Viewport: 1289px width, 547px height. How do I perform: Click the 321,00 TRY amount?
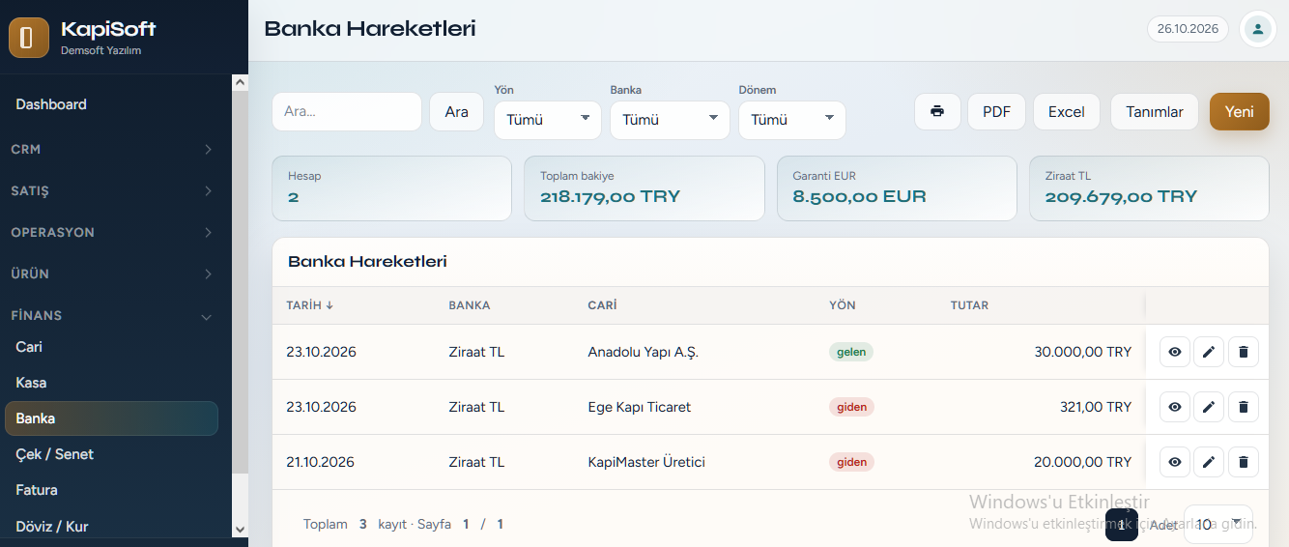1096,407
